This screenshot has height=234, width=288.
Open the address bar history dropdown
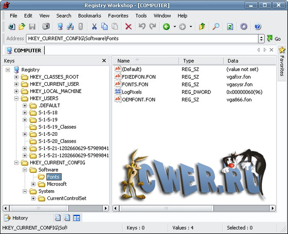[261, 39]
